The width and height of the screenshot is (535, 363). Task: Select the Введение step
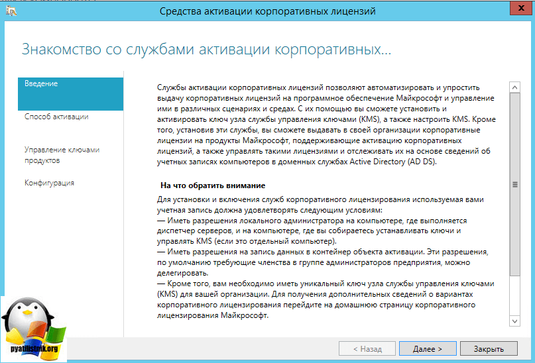[71, 94]
